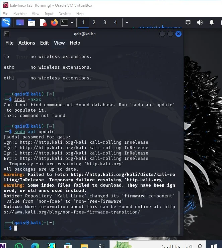Click the volume speaker icon in Kali panel

(x=200, y=22)
